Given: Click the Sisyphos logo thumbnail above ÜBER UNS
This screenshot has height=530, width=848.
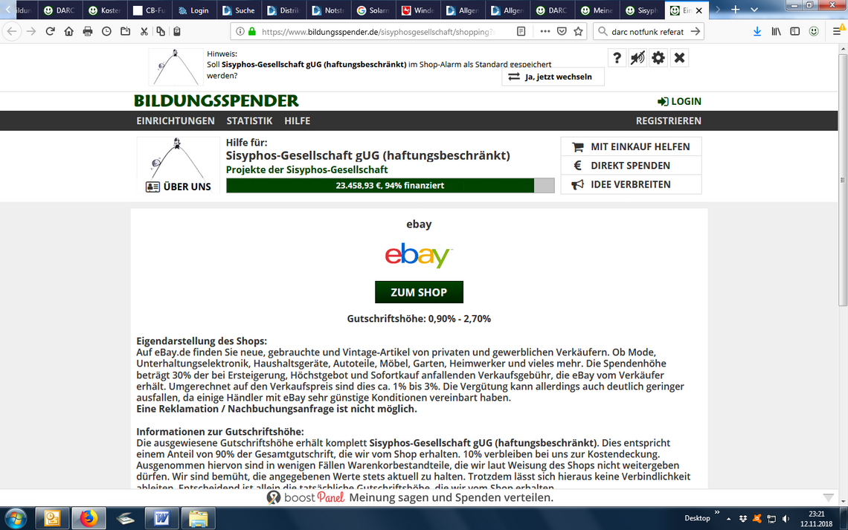Looking at the screenshot, I should pyautogui.click(x=178, y=158).
